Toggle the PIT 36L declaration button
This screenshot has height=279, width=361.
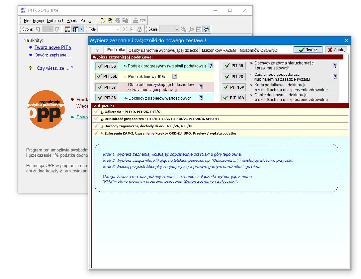coord(107,76)
